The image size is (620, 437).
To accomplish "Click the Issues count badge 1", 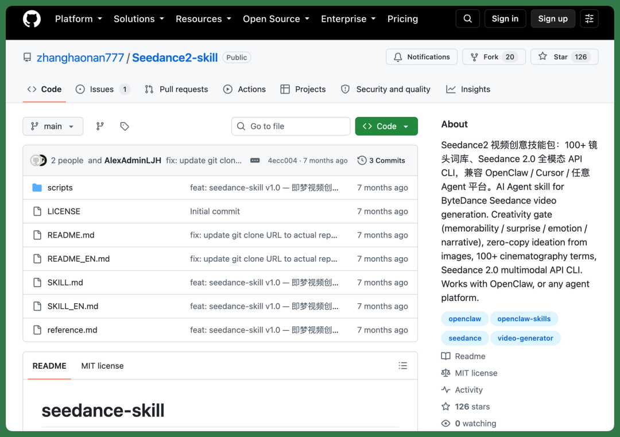I will 125,90.
